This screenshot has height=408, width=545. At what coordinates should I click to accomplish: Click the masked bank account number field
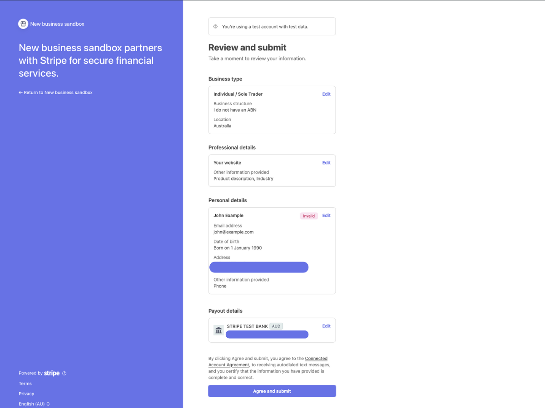[x=267, y=334]
